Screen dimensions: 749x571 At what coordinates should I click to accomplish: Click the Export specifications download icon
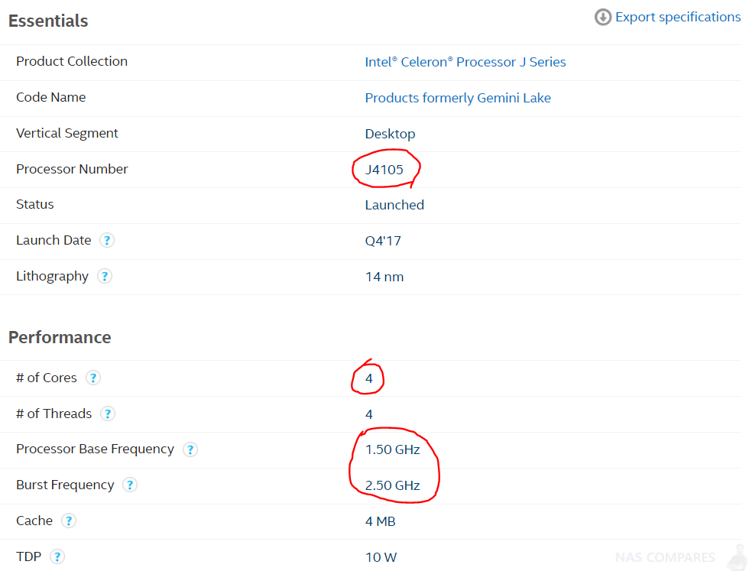[603, 18]
